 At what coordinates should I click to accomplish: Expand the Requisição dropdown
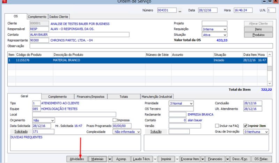click(x=225, y=29)
